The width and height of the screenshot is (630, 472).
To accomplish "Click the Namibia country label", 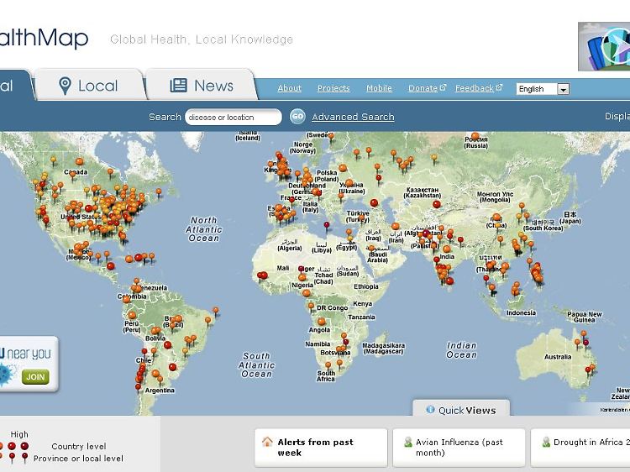I will (x=318, y=344).
